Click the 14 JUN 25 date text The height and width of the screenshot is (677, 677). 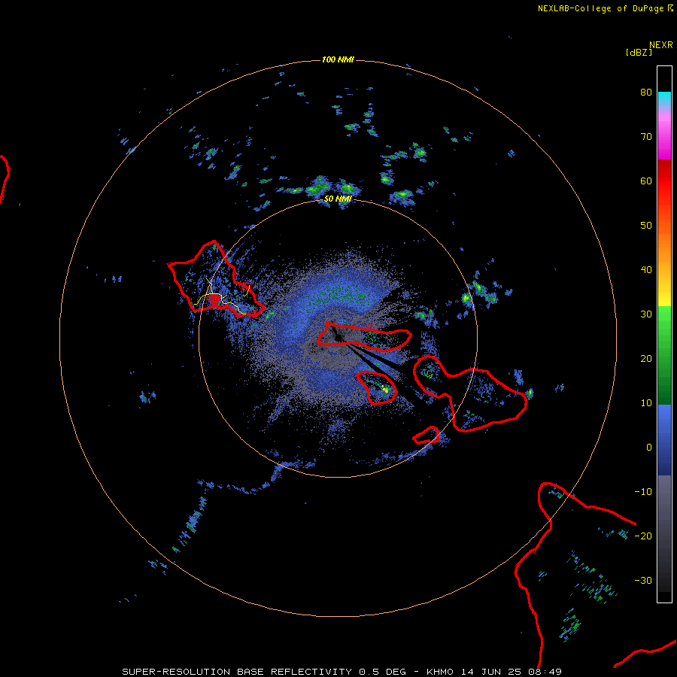pyautogui.click(x=491, y=672)
